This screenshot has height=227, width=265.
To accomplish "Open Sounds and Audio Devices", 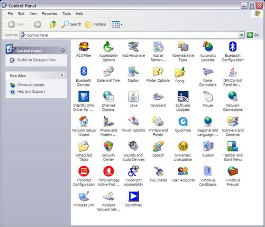I will pyautogui.click(x=133, y=151).
